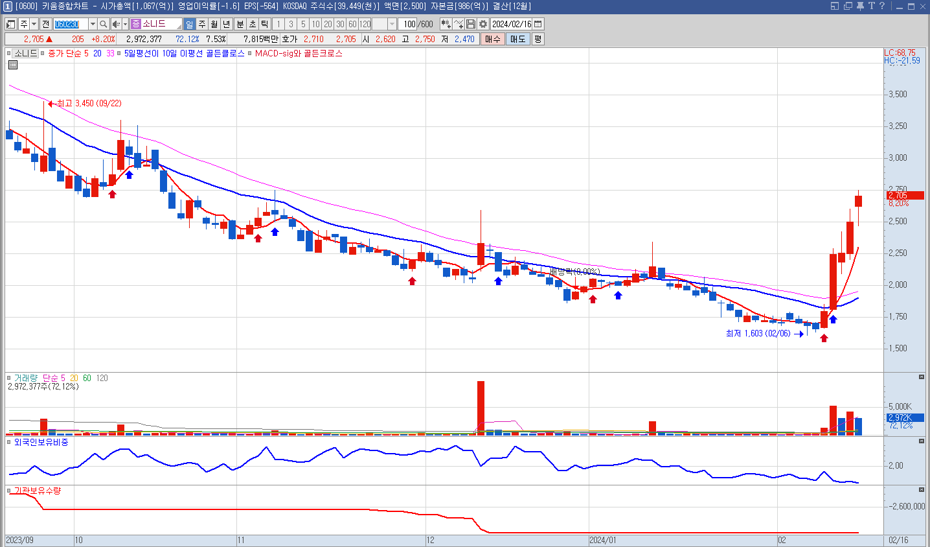This screenshot has width=930, height=547.
Task: Click the duplicate window icon in title bar
Action: (848, 6)
